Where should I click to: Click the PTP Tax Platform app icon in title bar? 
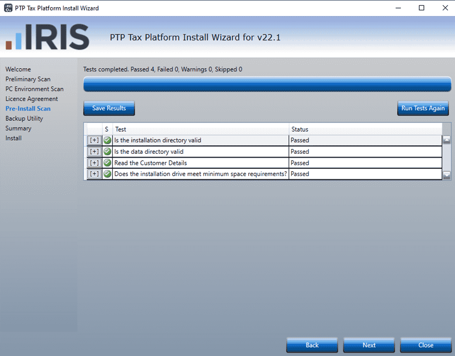click(8, 8)
